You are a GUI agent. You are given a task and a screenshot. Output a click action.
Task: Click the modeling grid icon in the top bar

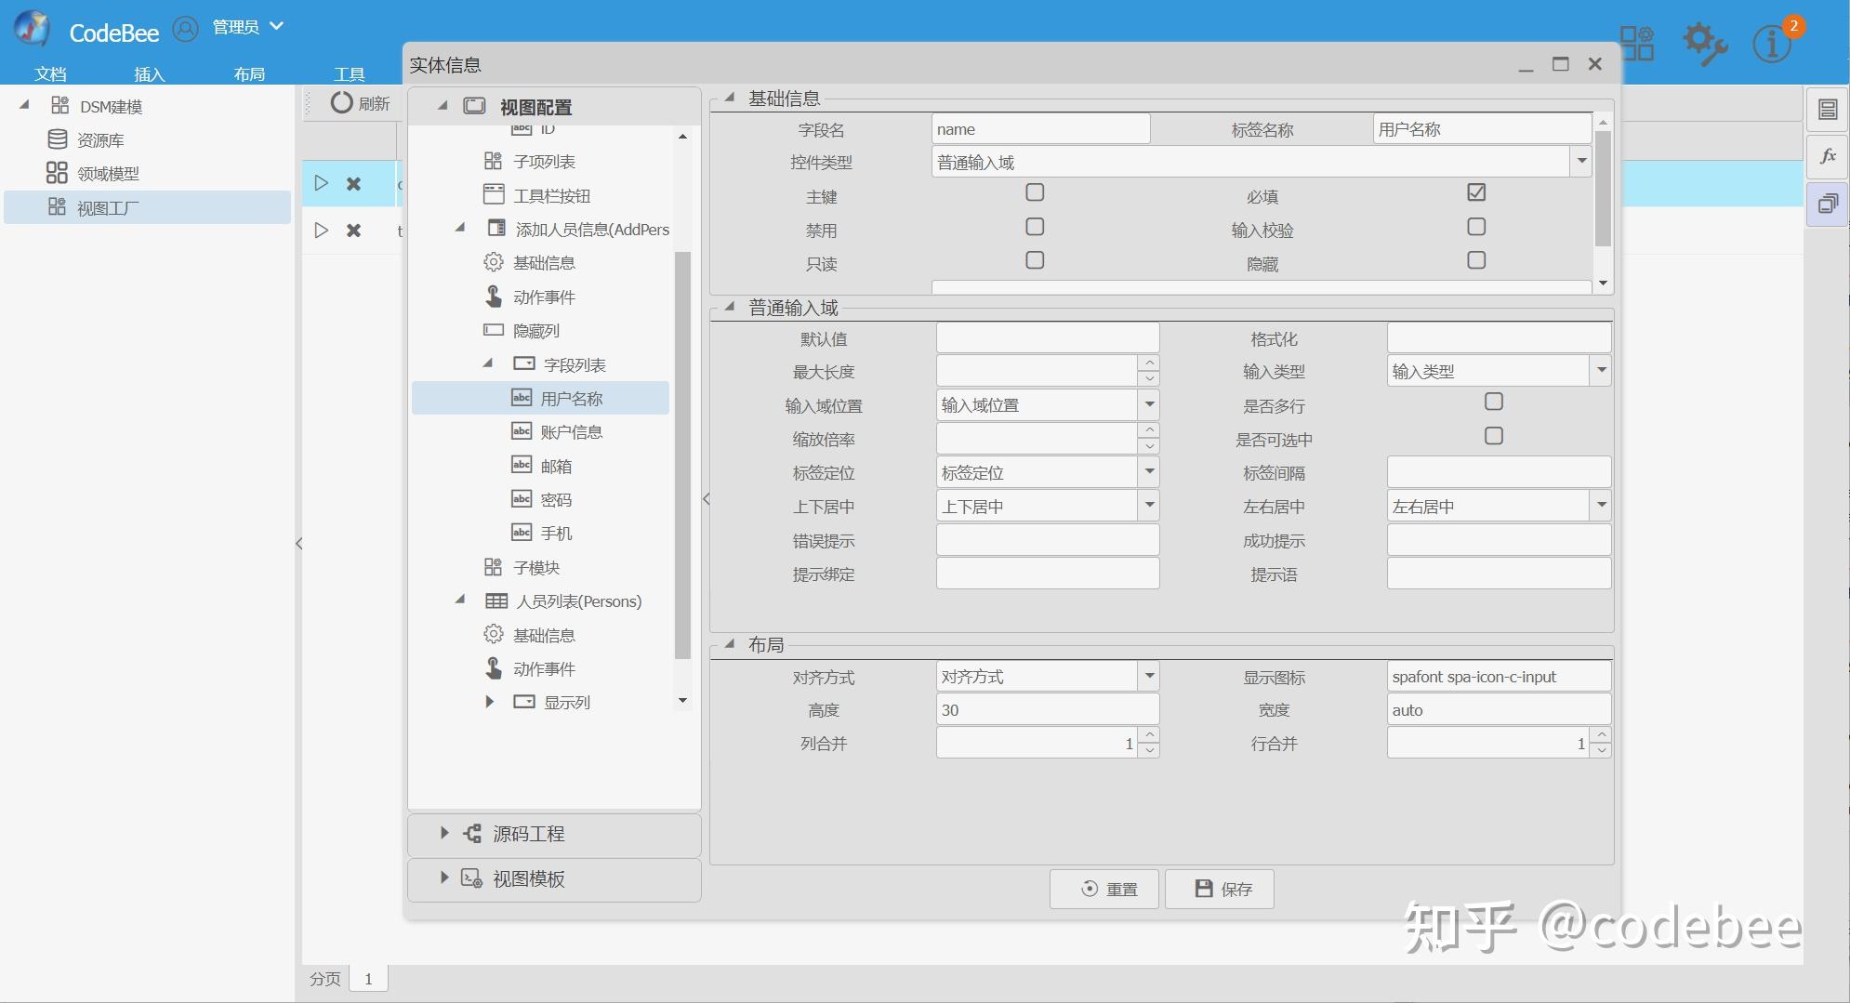click(1636, 42)
